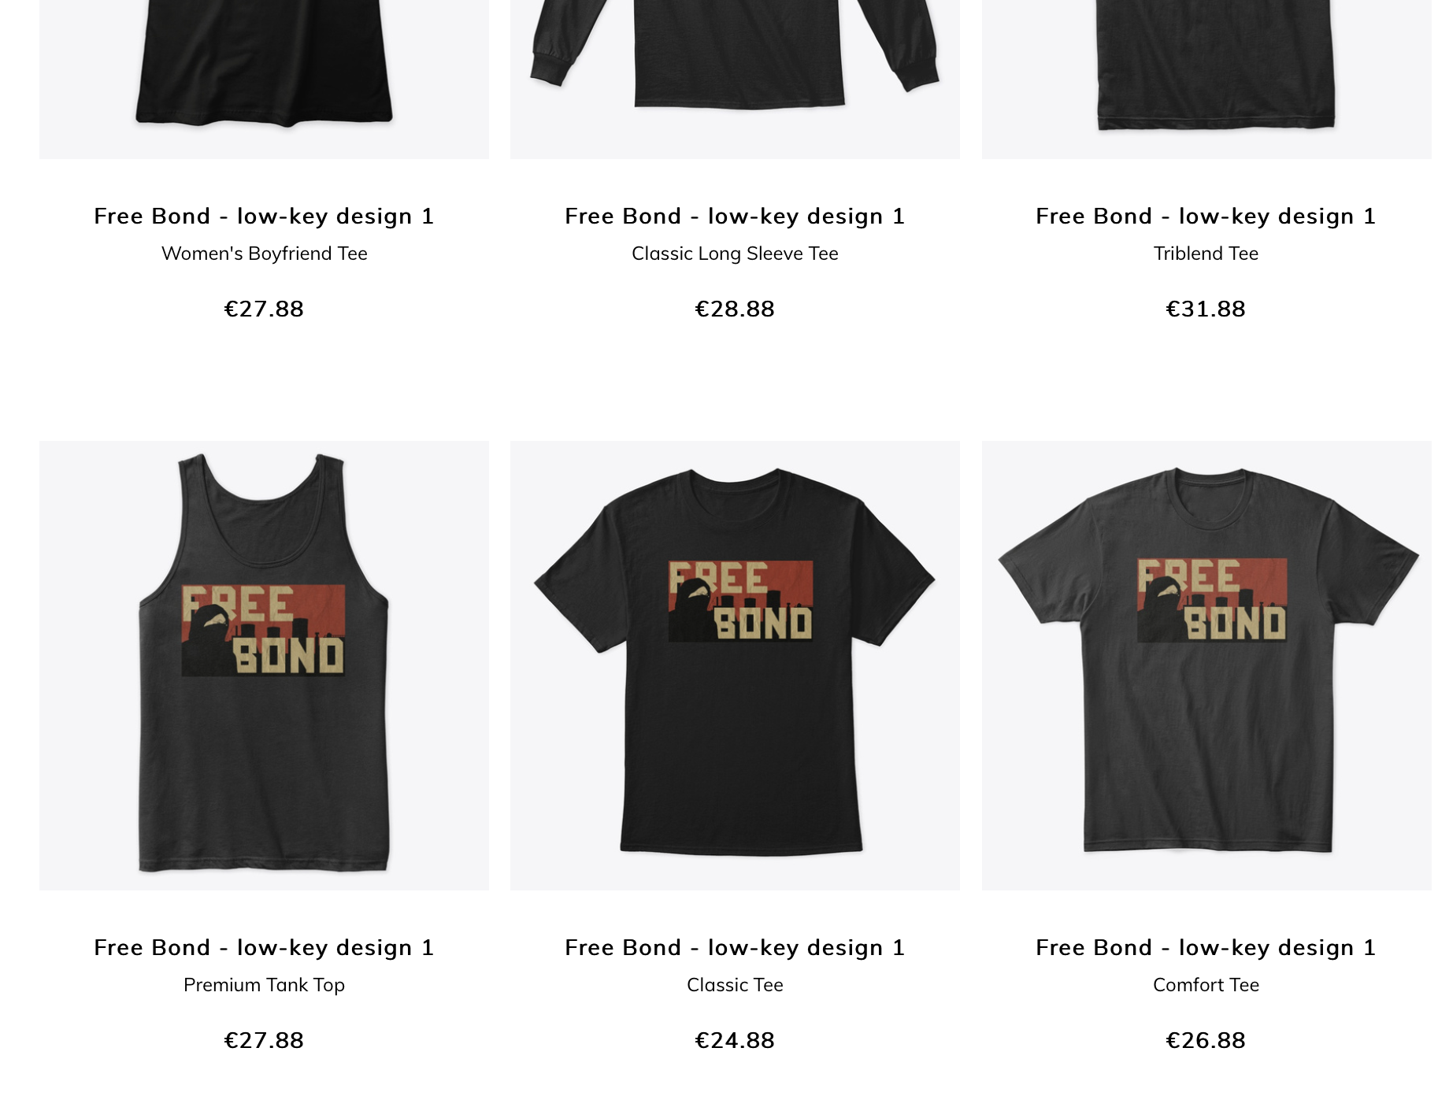Select the Women's Boyfriend Tee label
This screenshot has height=1096, width=1438.
[265, 254]
